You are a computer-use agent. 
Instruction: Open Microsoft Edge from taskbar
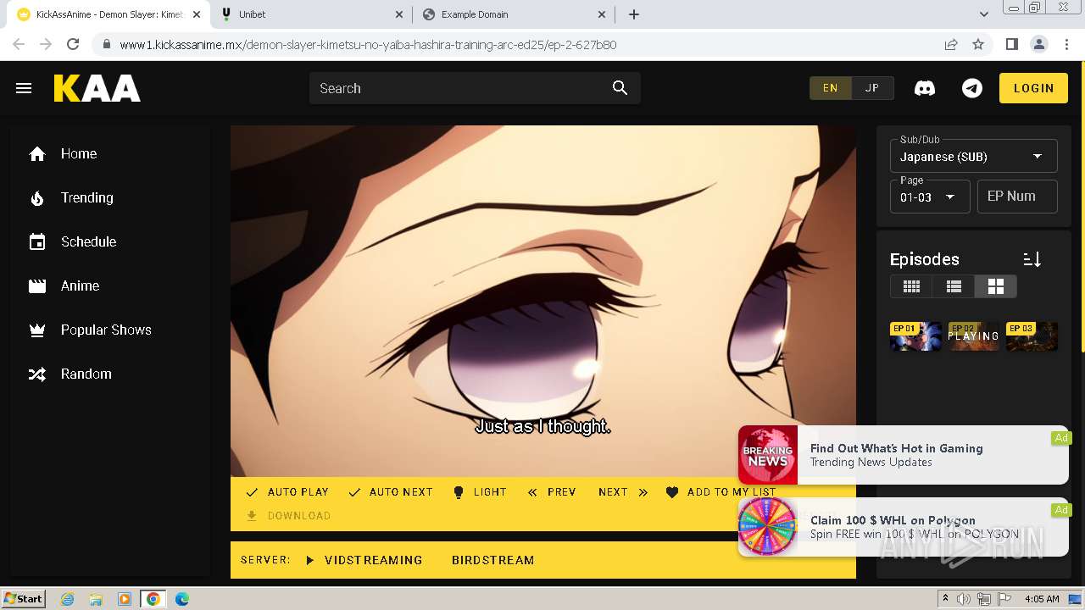click(x=182, y=599)
